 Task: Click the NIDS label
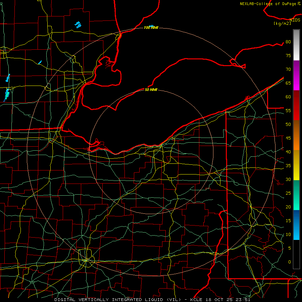(x=295, y=20)
